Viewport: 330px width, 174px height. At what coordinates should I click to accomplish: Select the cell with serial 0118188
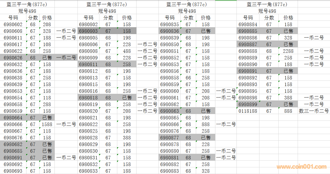248,111
